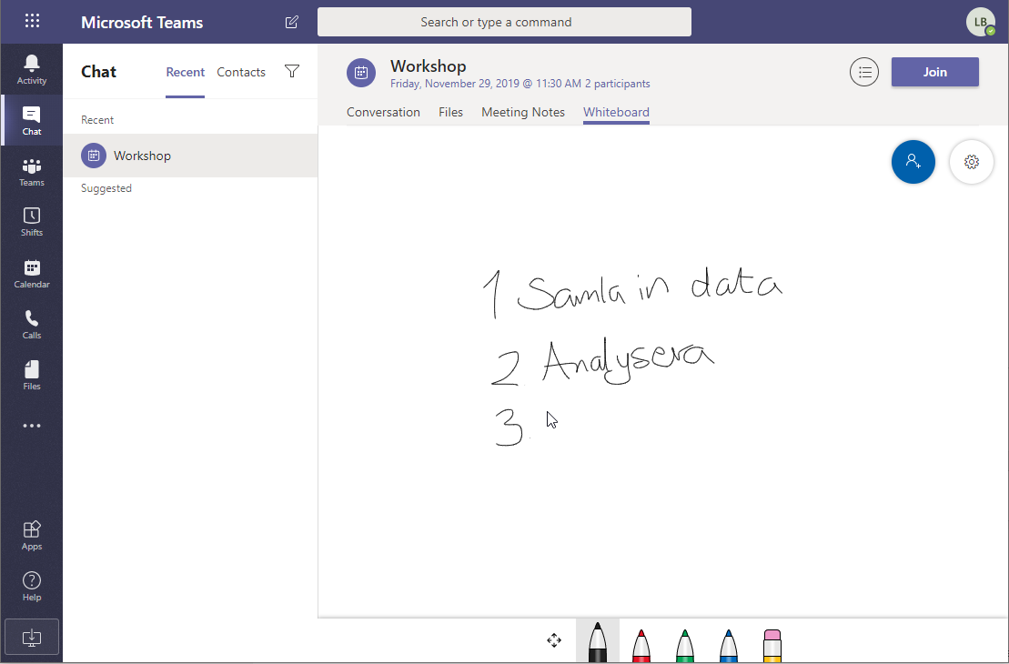Open the Calendar view
Screen dimensions: 1009x664
[32, 273]
